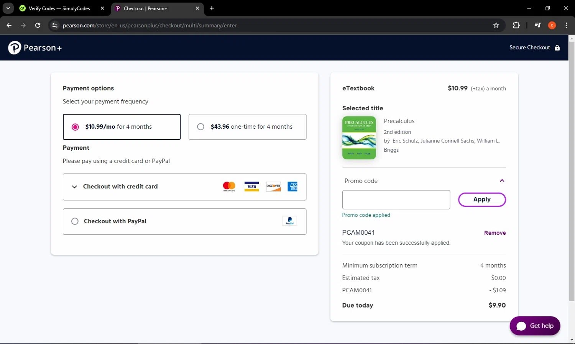Select Checkout with PayPal radio button
This screenshot has width=575, height=344.
point(75,221)
